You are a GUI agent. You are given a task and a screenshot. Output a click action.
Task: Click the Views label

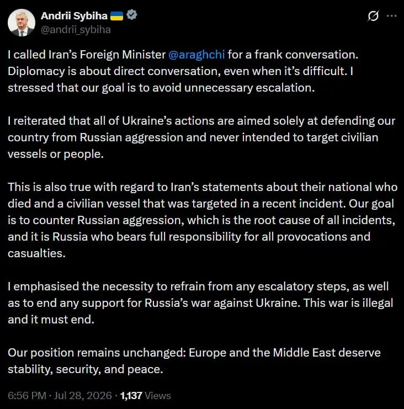click(x=158, y=396)
